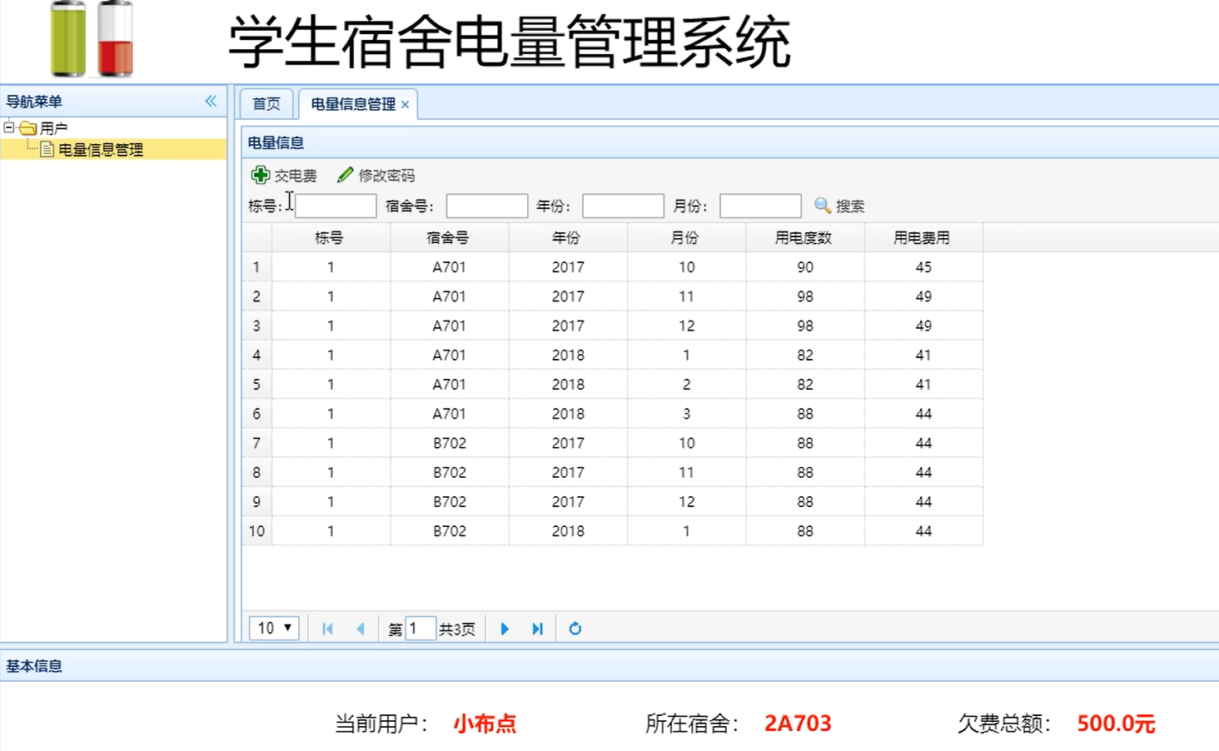Go to last page of table

[x=538, y=629]
